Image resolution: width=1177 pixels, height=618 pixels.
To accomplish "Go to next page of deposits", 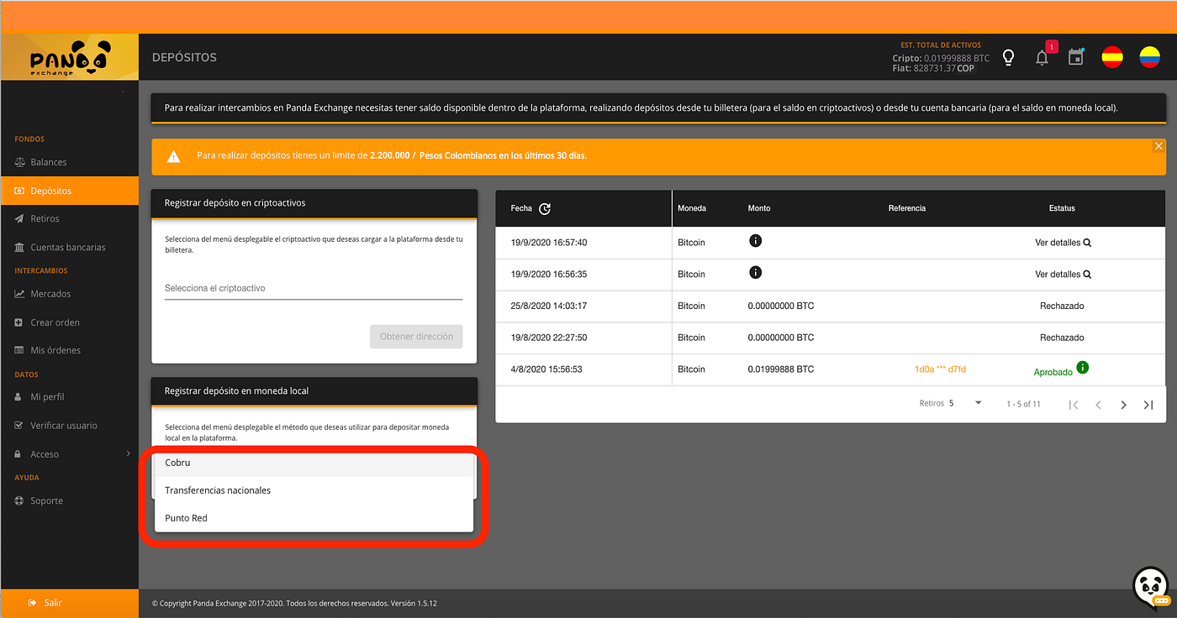I will [x=1123, y=405].
